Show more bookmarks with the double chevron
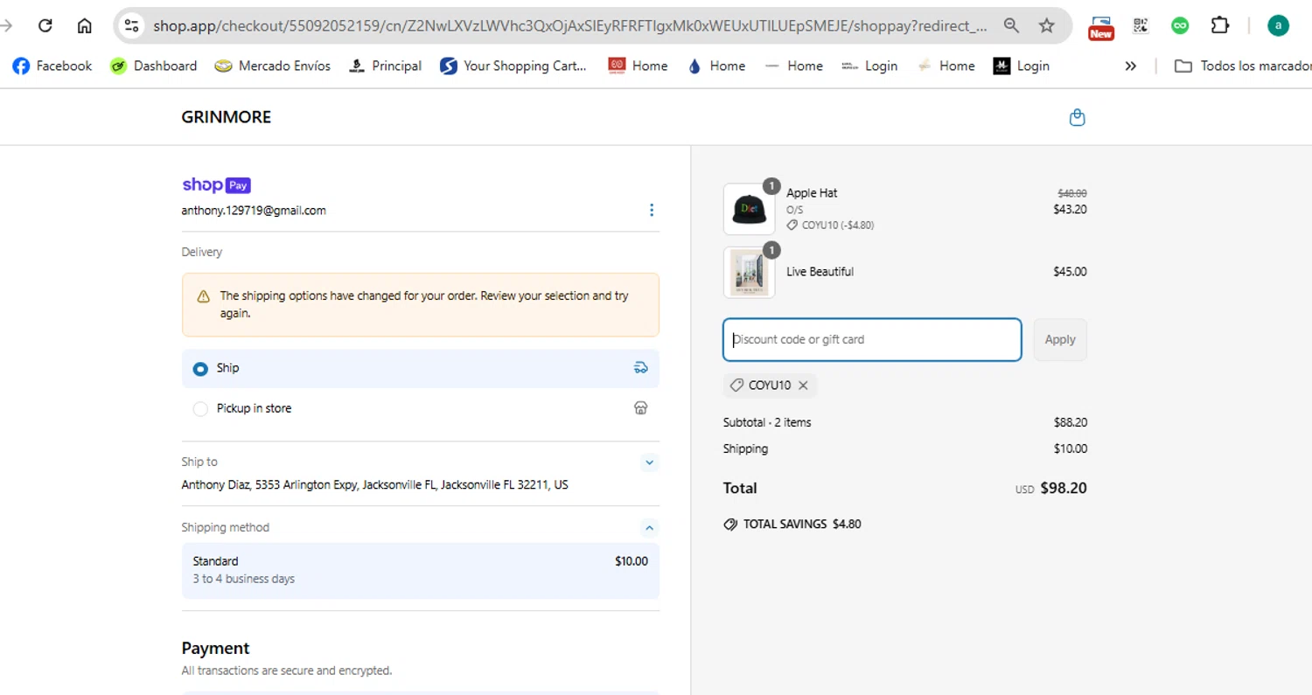This screenshot has width=1312, height=695. (x=1130, y=66)
